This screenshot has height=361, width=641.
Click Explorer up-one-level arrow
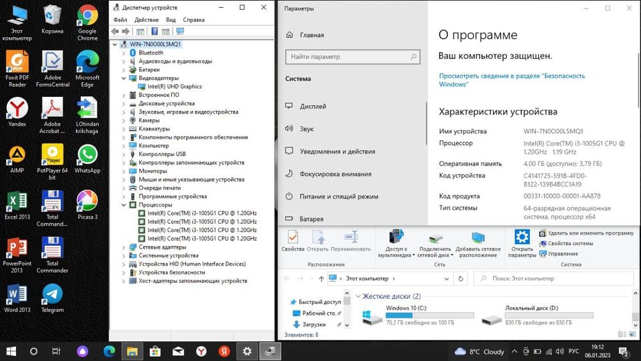pos(321,279)
